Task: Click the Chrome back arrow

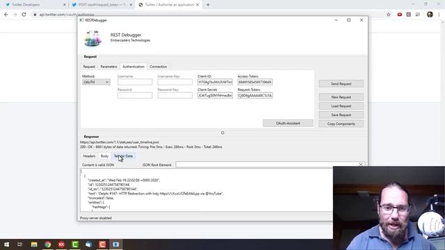Action: click(6, 15)
